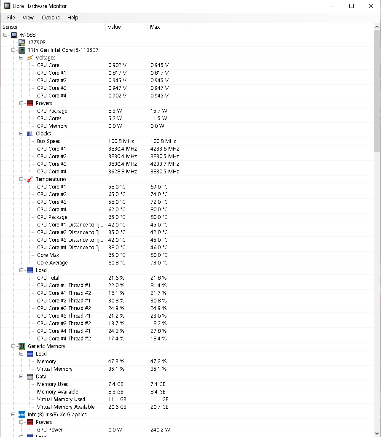
Task: Click the Intel Core i5-1135G7 CPU chip icon
Action: point(22,50)
